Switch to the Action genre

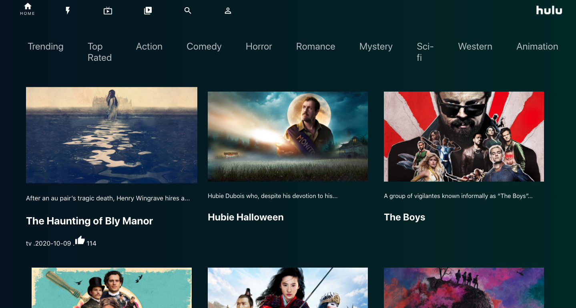149,46
